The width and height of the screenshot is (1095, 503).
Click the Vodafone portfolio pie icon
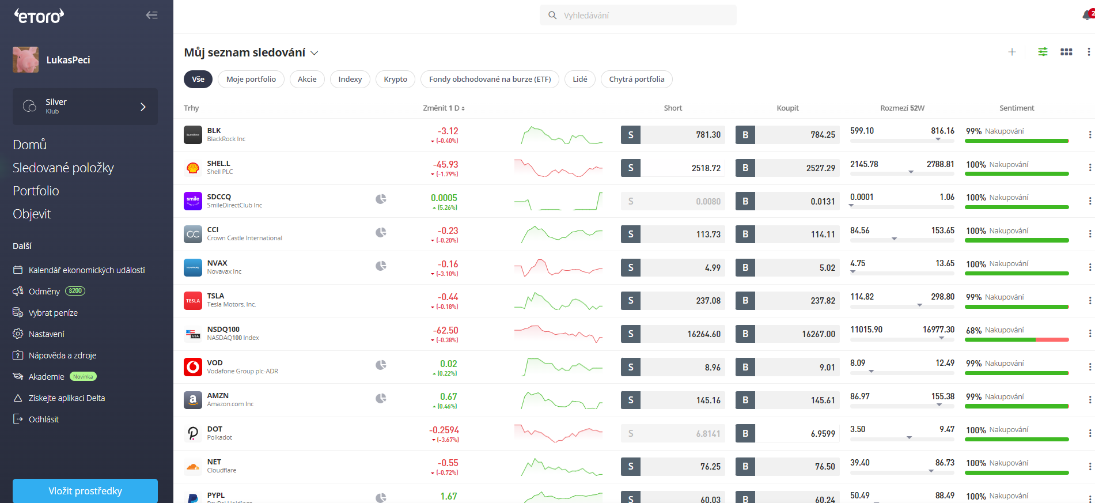(x=381, y=365)
